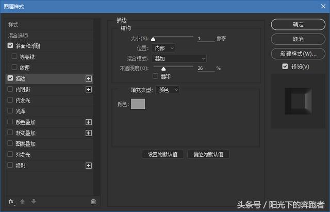Click the 取消 button

pyautogui.click(x=298, y=39)
